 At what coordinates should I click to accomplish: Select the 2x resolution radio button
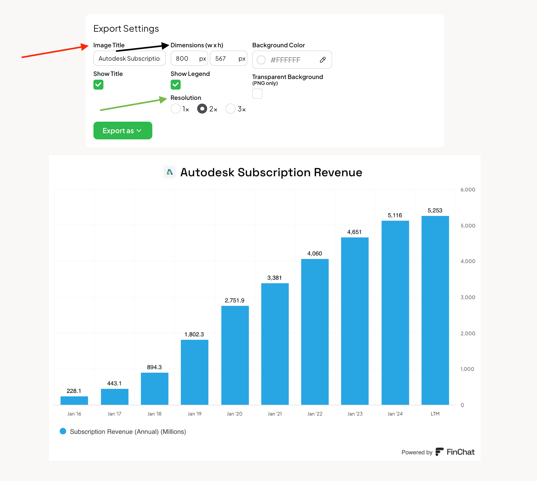(202, 109)
